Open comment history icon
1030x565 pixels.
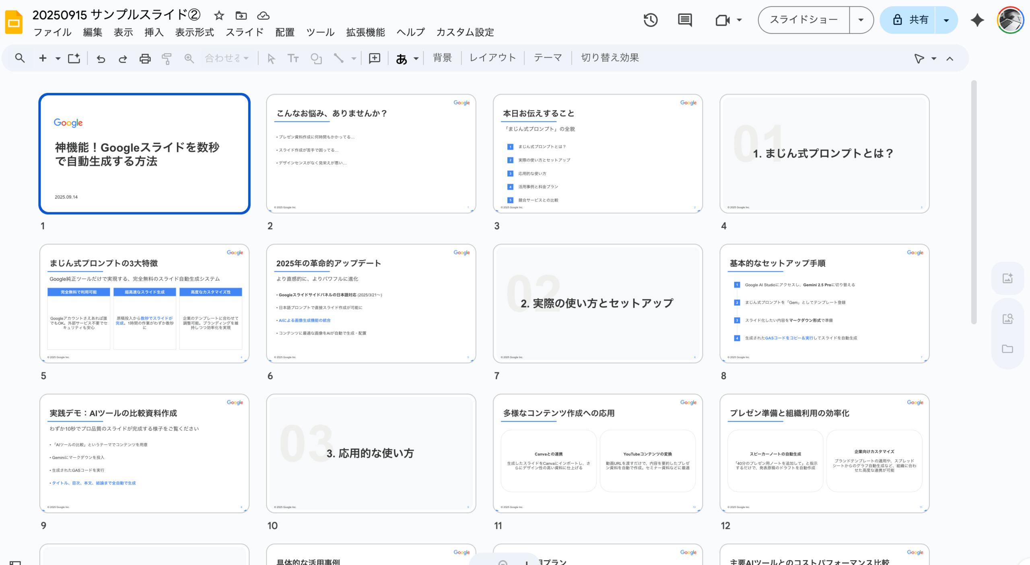(684, 19)
